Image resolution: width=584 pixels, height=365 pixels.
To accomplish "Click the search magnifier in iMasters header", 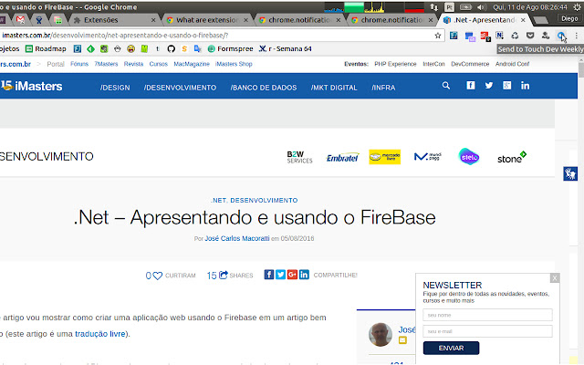I will (x=446, y=86).
